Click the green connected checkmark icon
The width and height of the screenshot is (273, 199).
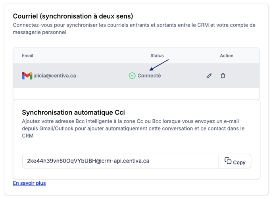coord(132,76)
